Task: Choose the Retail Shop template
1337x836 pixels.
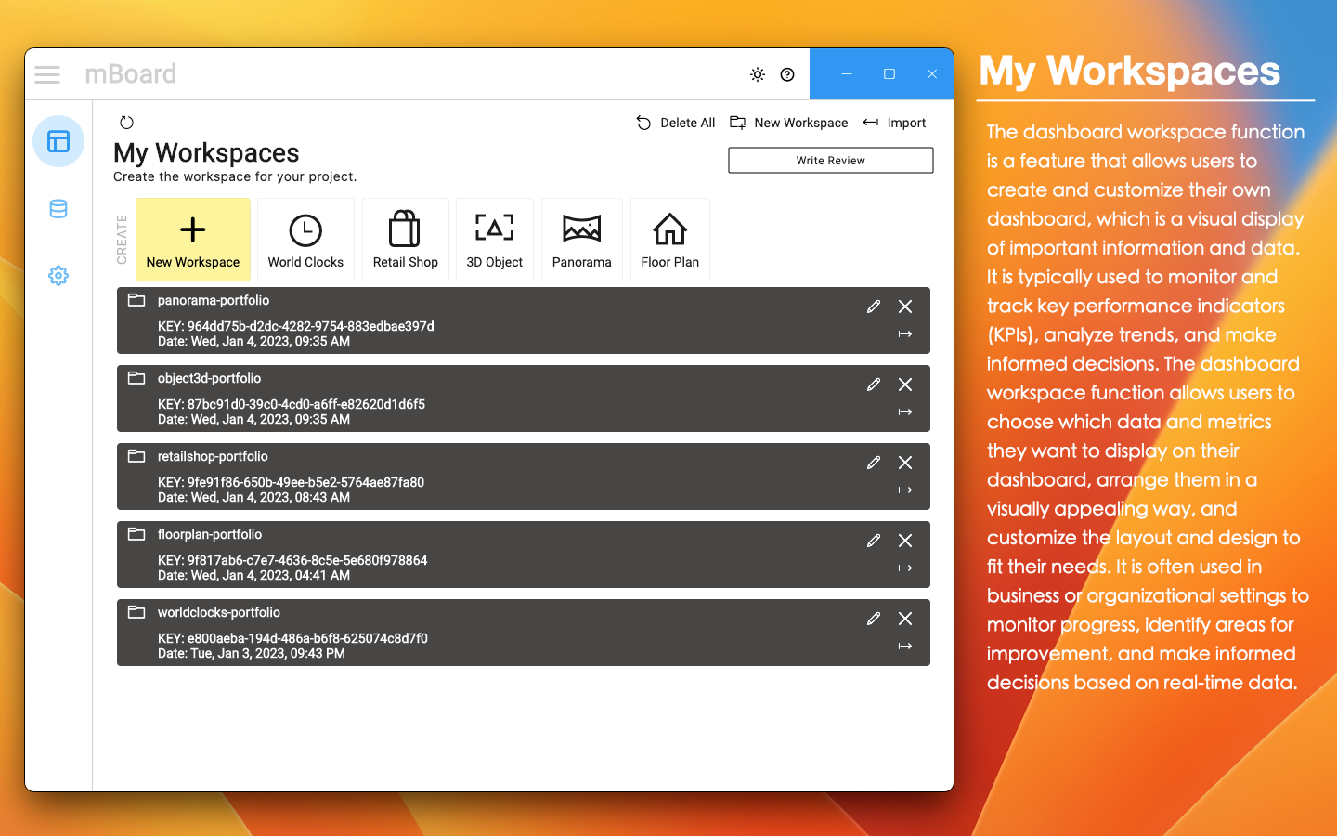Action: click(405, 240)
